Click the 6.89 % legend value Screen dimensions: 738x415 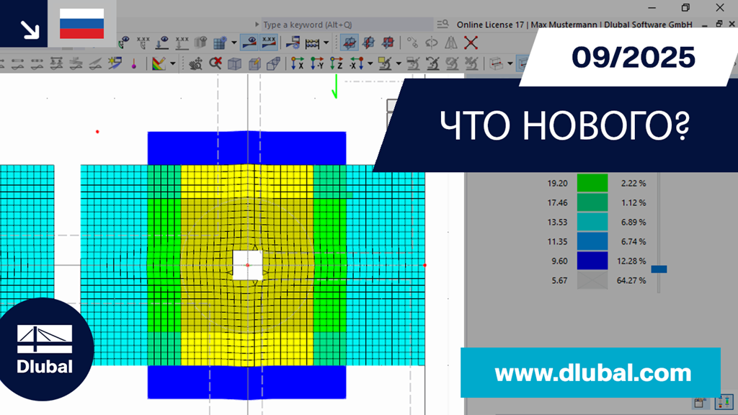[x=633, y=222]
